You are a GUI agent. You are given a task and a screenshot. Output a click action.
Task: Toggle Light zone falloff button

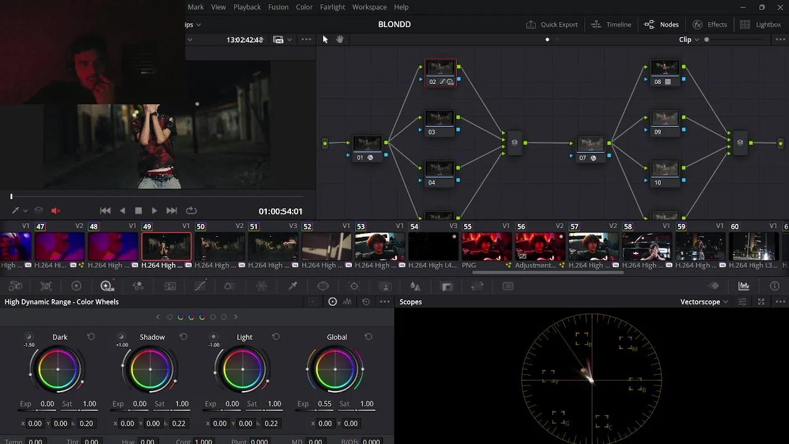pos(213,337)
